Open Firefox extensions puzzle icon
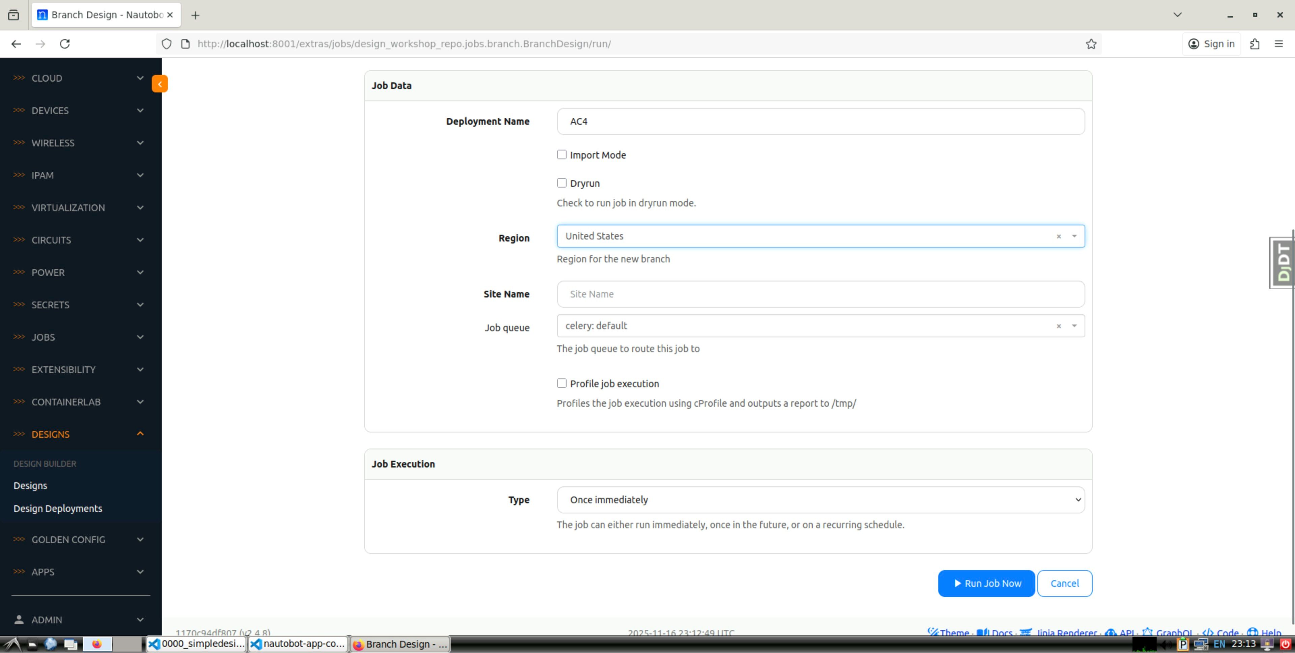Screen dimensions: 1295x653 [1254, 44]
